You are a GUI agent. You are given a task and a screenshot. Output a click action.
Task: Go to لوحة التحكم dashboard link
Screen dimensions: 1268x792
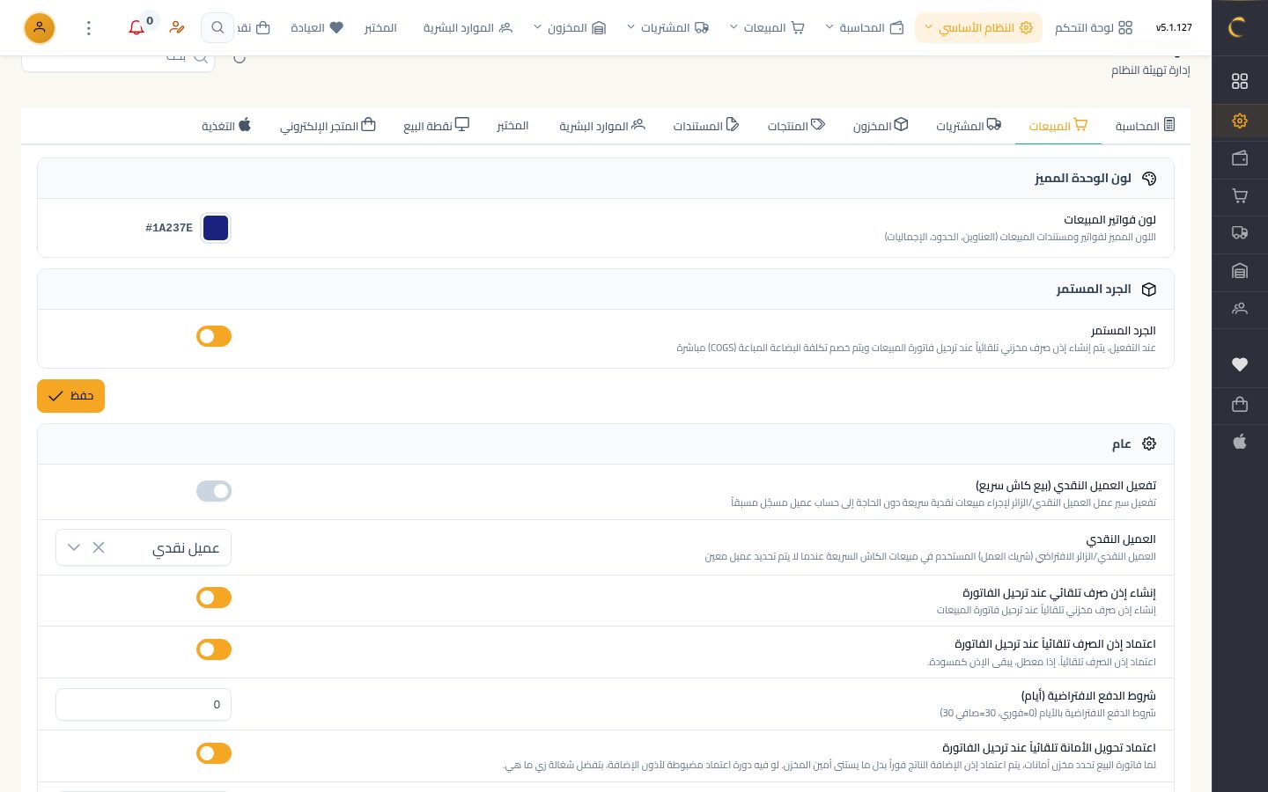click(x=1094, y=27)
